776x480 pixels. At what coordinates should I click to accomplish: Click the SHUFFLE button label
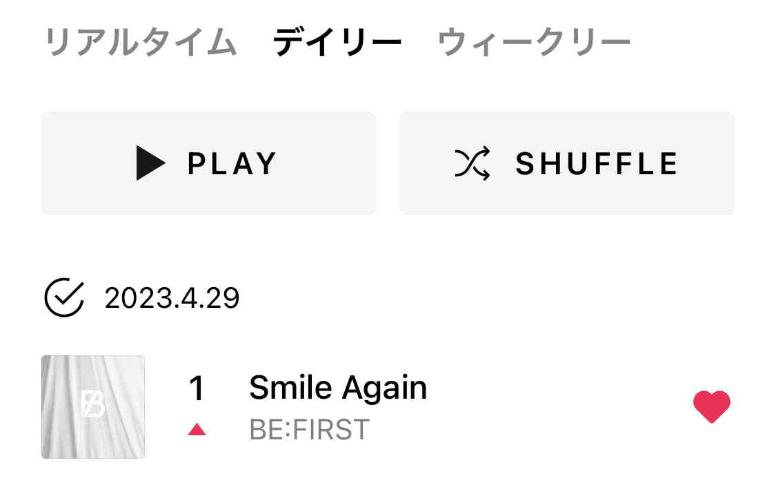tap(597, 164)
